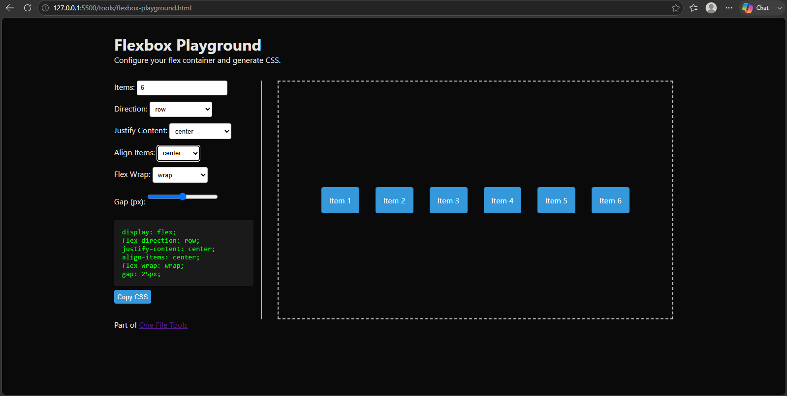The image size is (787, 396).
Task: Click the 'align-items: center;' code line
Action: (x=161, y=257)
